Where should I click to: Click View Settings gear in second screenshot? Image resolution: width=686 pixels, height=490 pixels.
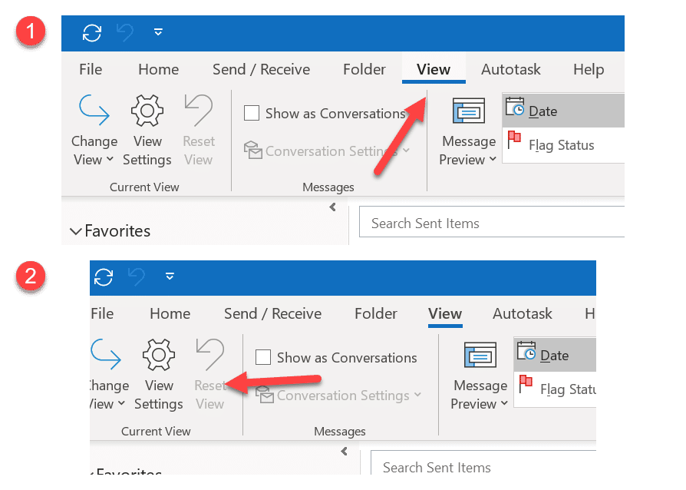(x=159, y=374)
